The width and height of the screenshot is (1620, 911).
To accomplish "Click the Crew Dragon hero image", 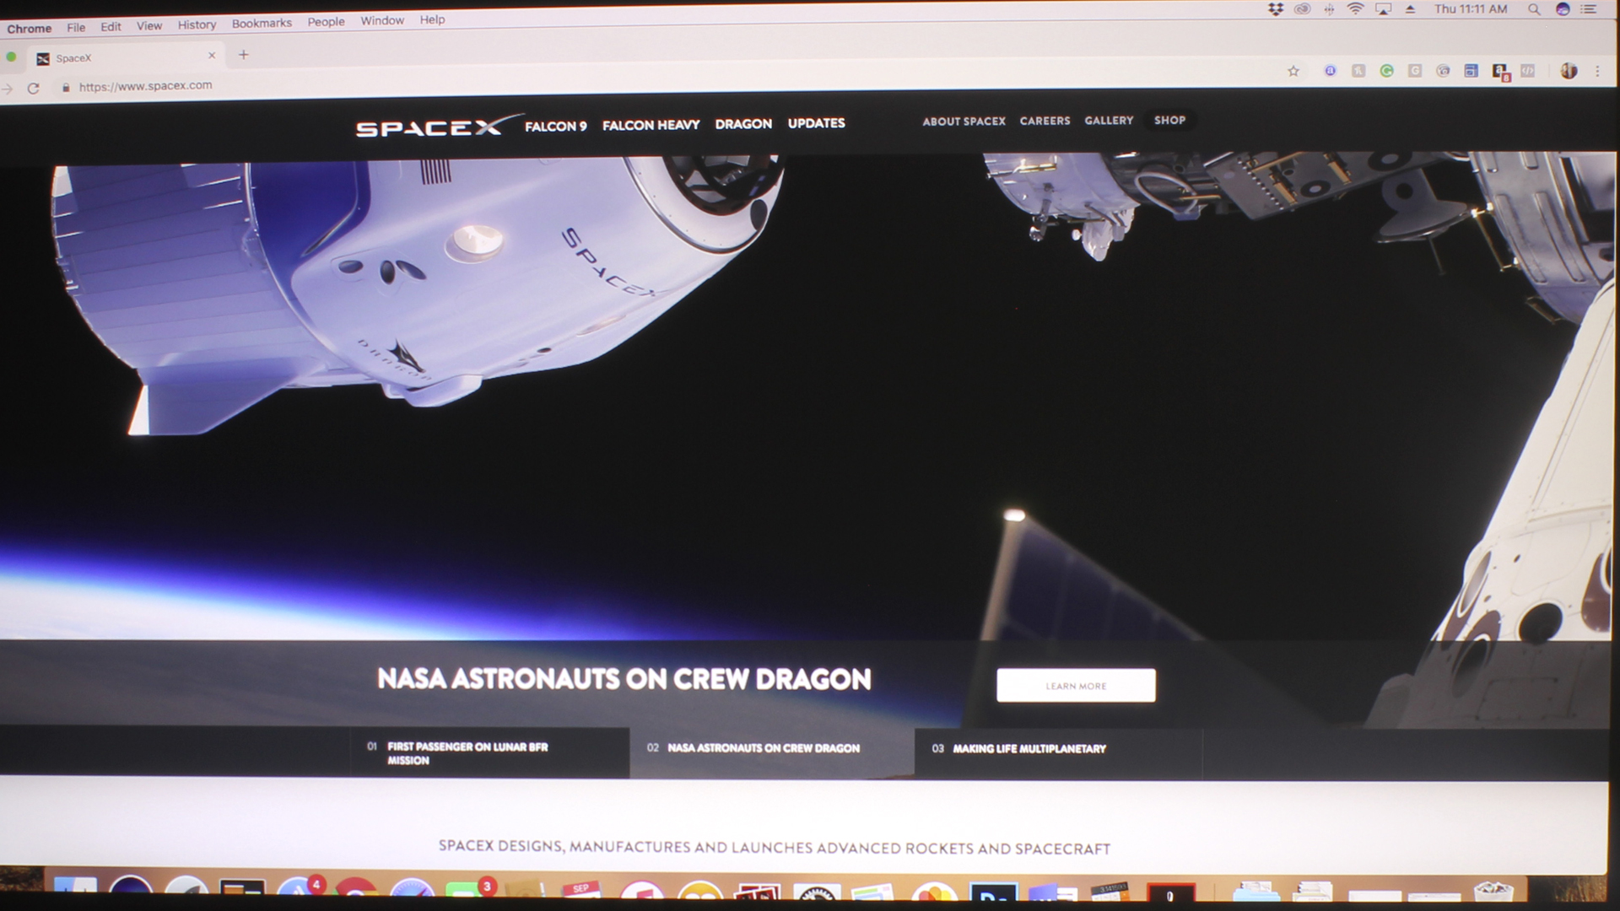I will point(806,396).
